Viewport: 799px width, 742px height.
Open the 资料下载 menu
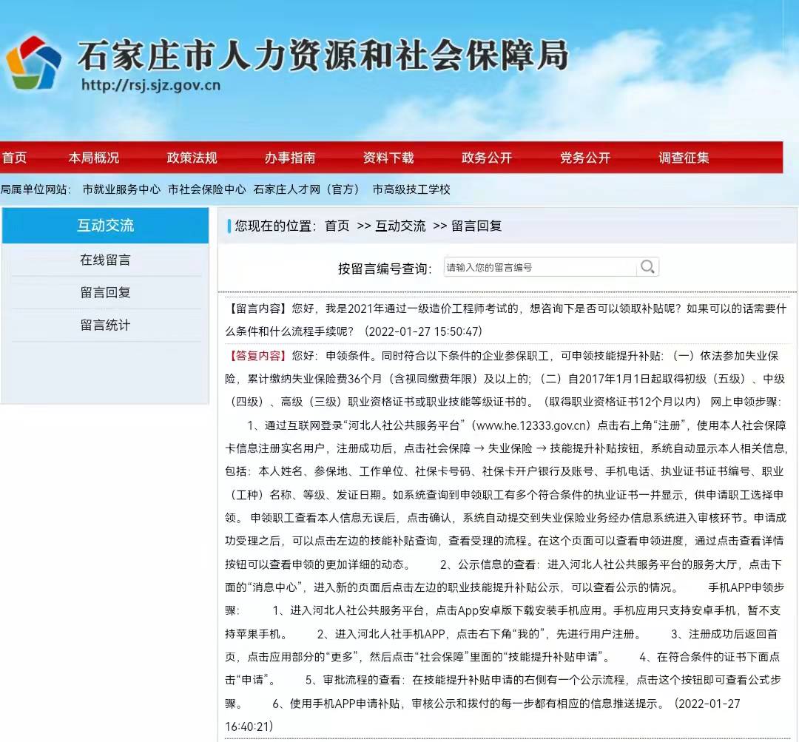point(388,158)
